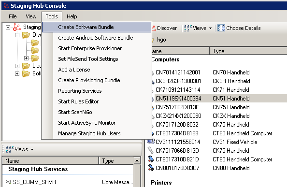Screen dimensions: 287x187
Task: Select device CN7517062D813F
Action: tap(177, 107)
